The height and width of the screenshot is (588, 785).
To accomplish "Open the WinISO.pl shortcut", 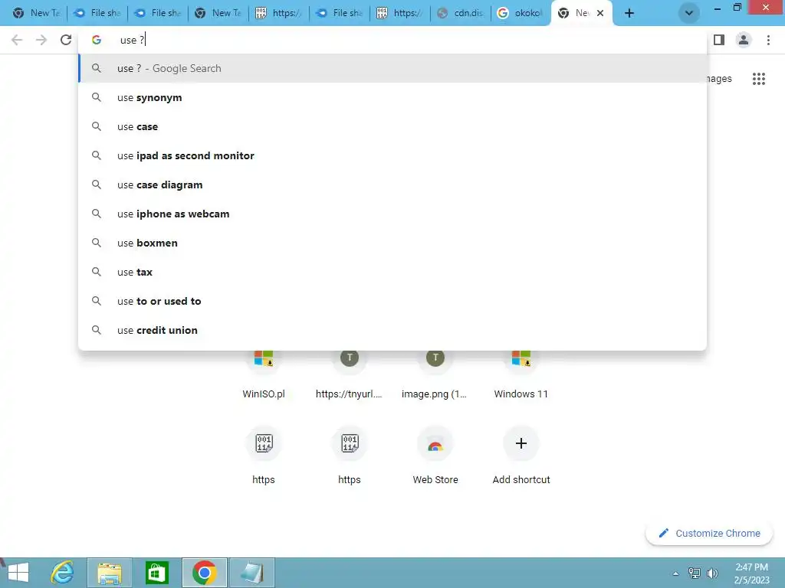I will (264, 375).
